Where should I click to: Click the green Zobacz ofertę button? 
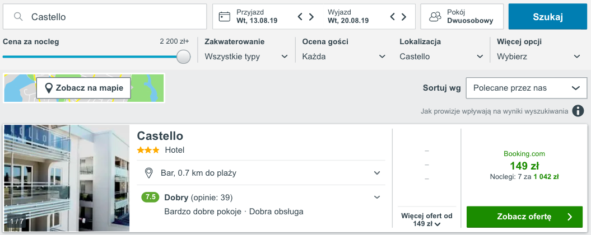point(524,217)
